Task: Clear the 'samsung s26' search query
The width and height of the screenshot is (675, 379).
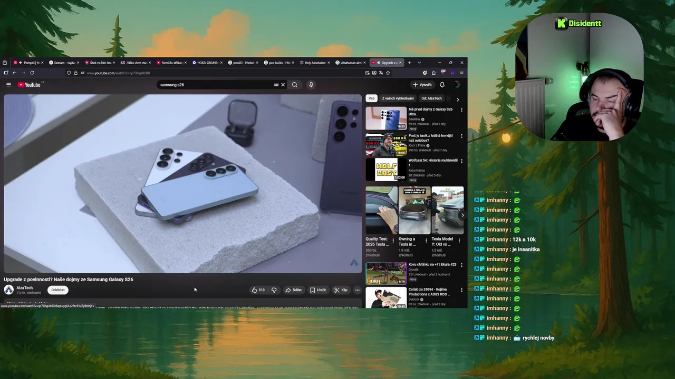Action: pyautogui.click(x=283, y=85)
